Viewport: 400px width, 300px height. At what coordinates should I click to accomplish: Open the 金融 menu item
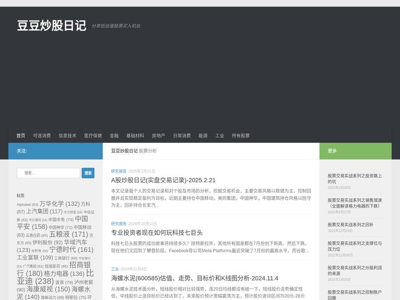tap(114, 136)
